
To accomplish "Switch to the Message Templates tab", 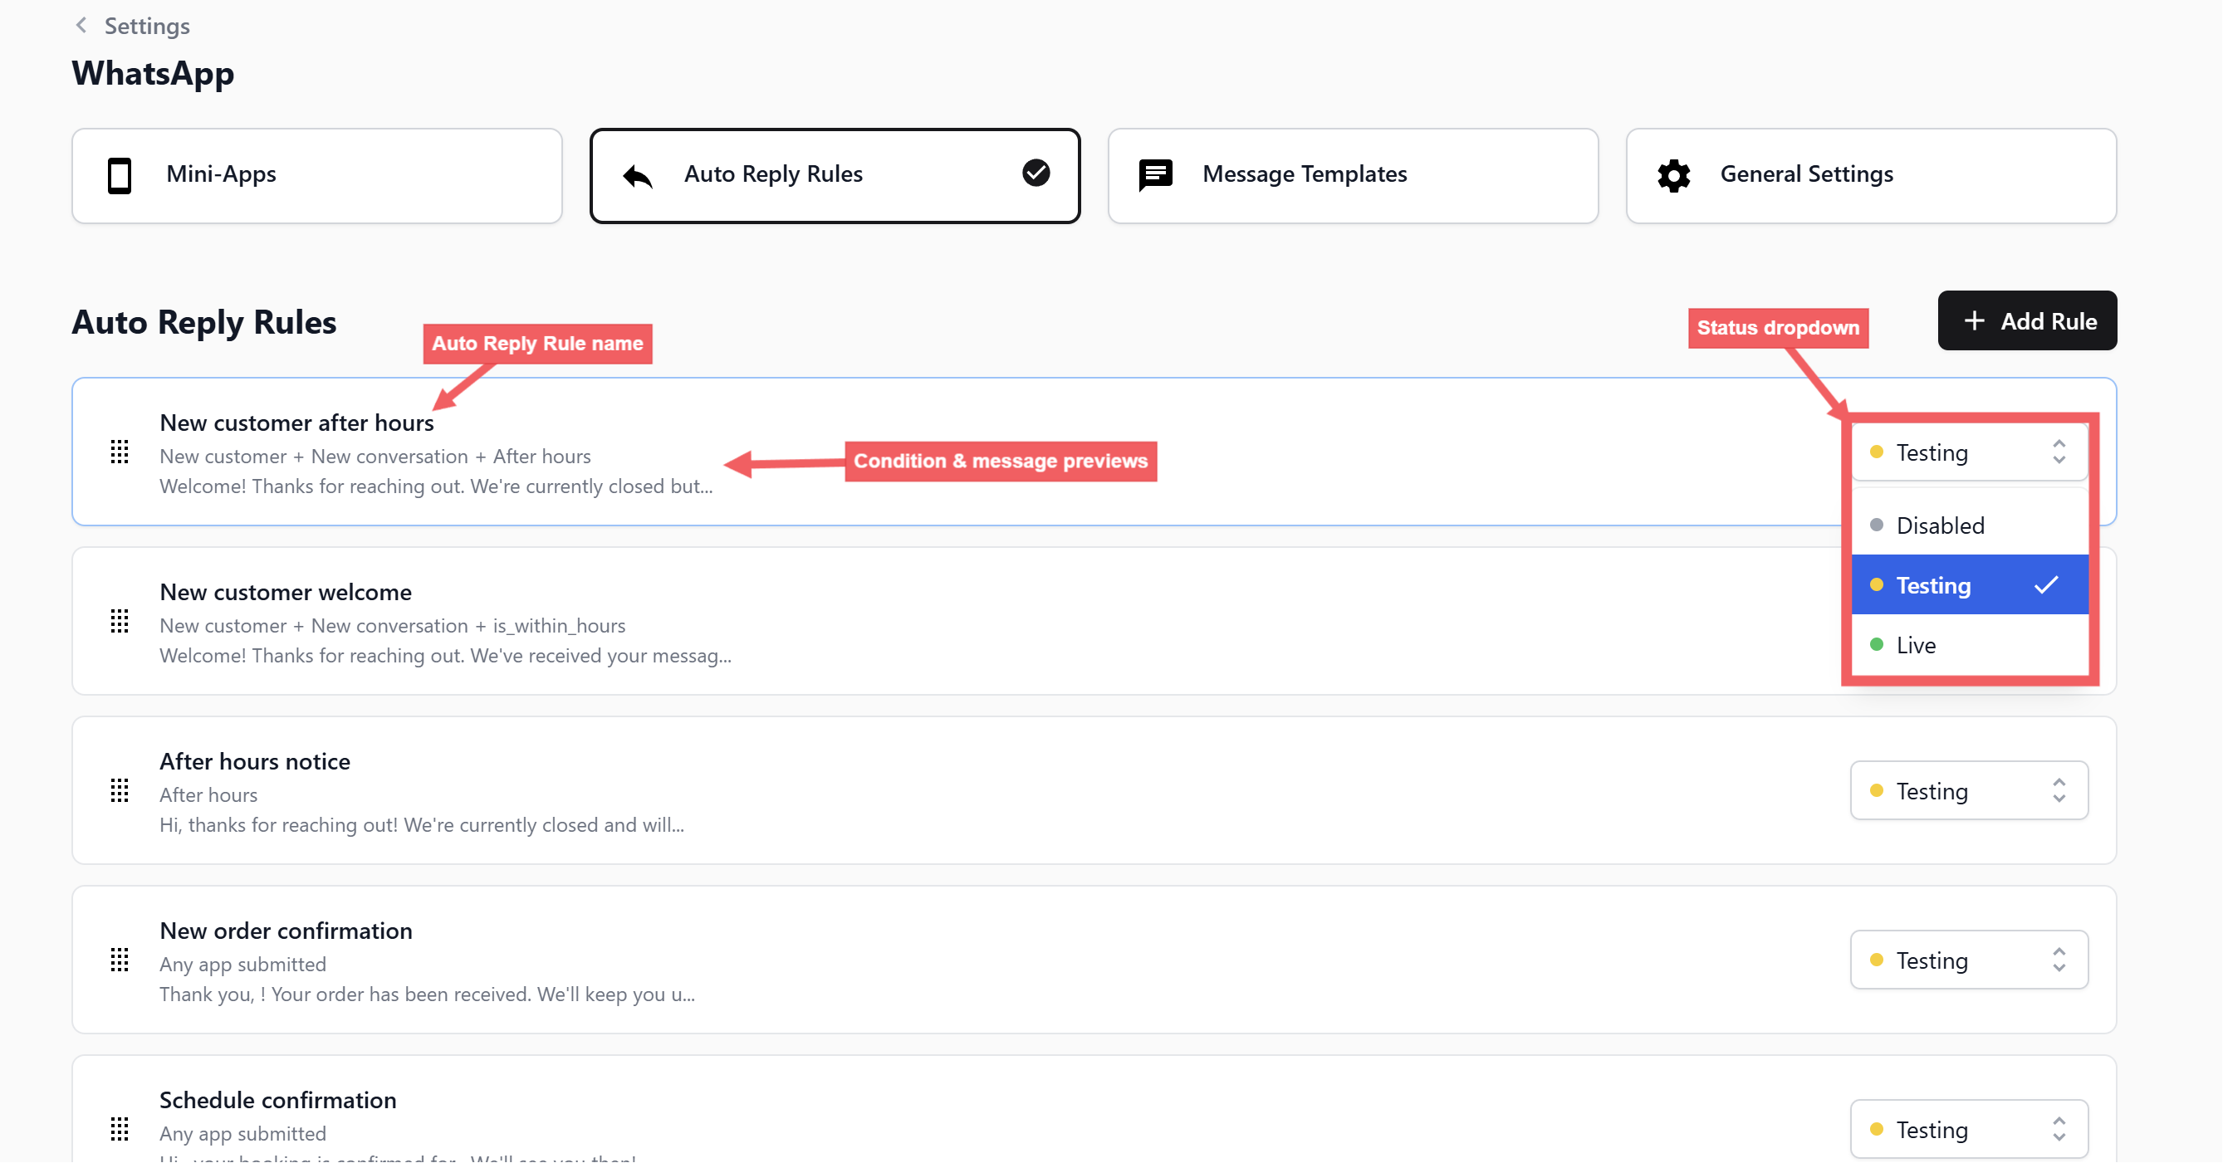I will (1352, 175).
